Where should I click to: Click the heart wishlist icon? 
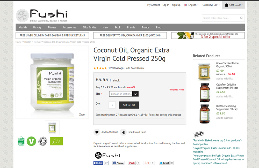click(97, 132)
